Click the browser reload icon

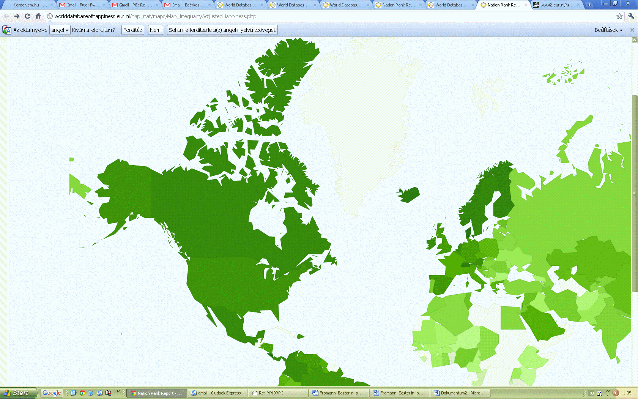[x=27, y=16]
